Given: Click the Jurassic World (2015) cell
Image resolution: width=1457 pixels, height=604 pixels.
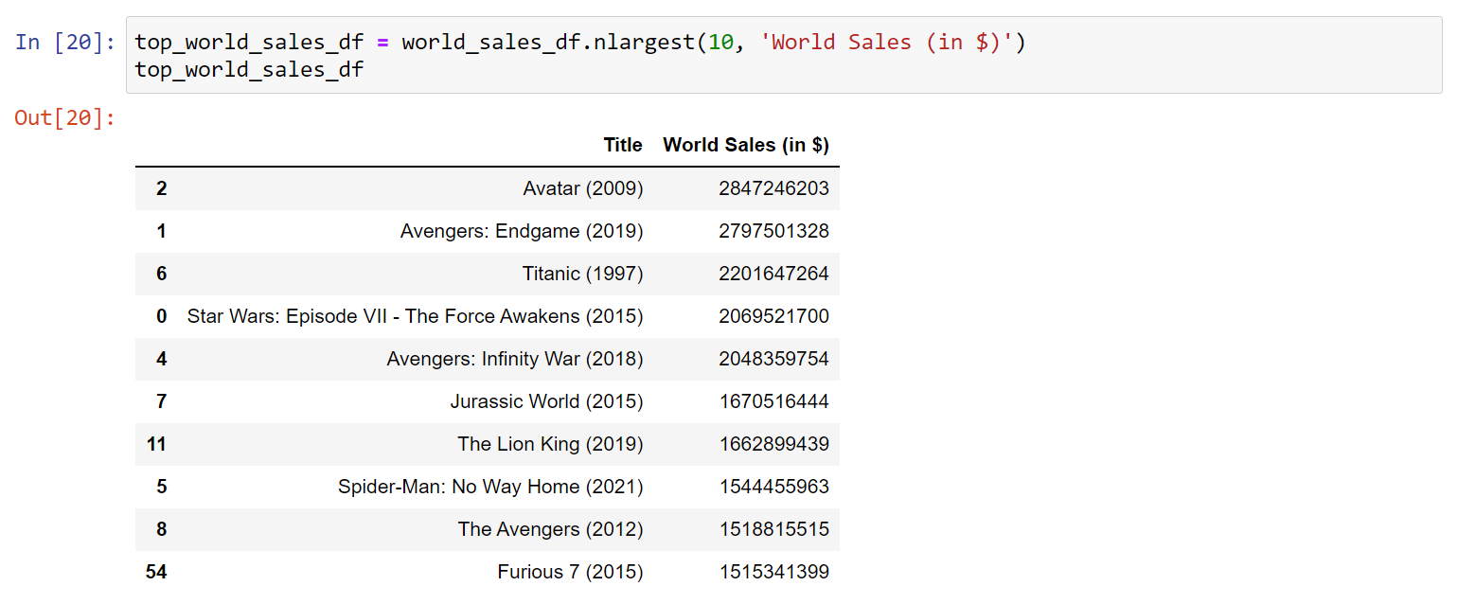Looking at the screenshot, I should click(546, 401).
